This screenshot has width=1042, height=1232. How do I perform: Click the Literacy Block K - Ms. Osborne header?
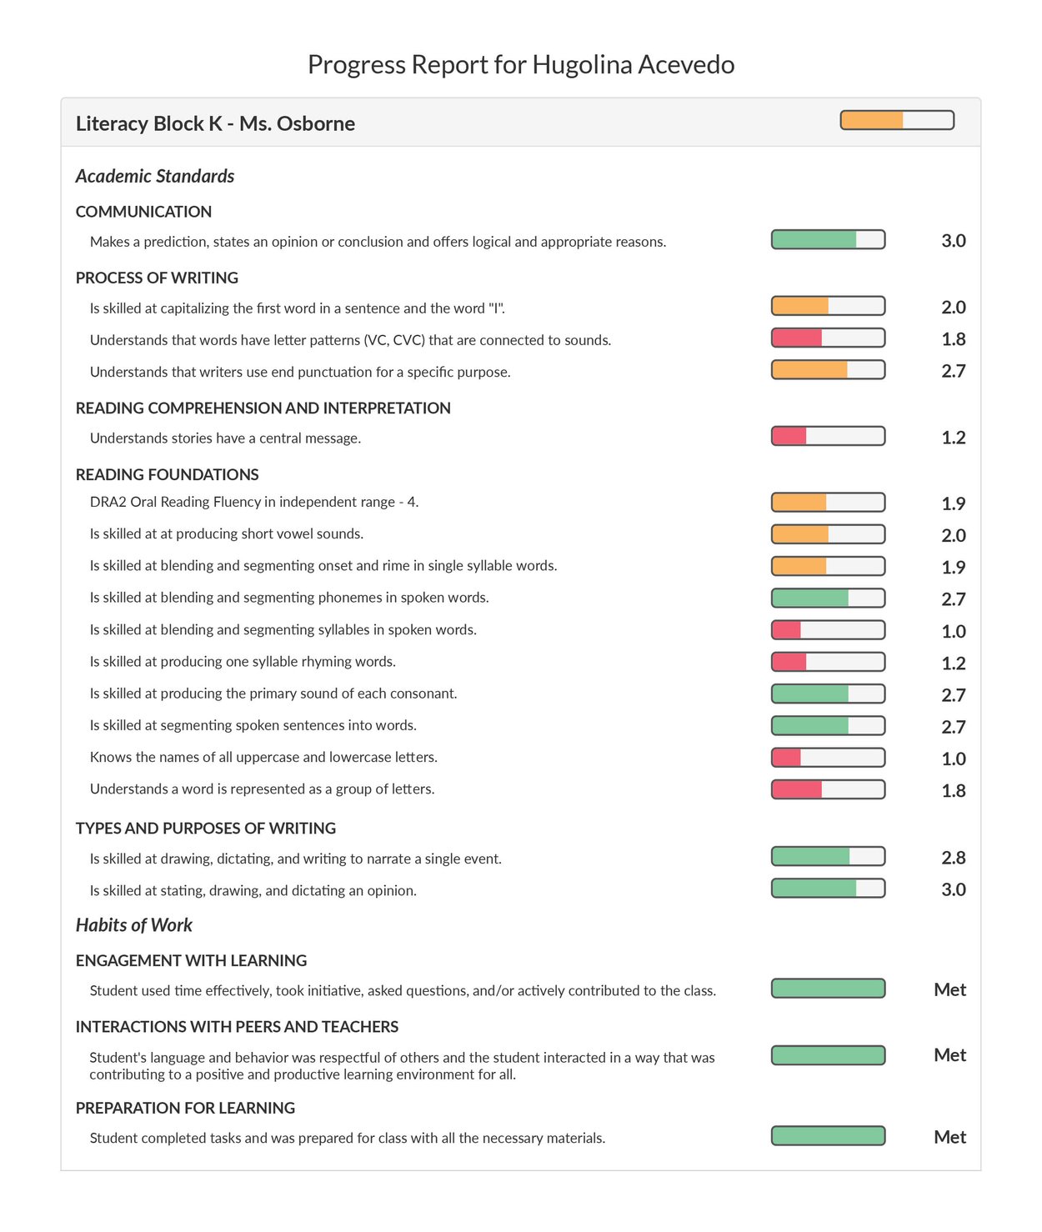point(215,123)
